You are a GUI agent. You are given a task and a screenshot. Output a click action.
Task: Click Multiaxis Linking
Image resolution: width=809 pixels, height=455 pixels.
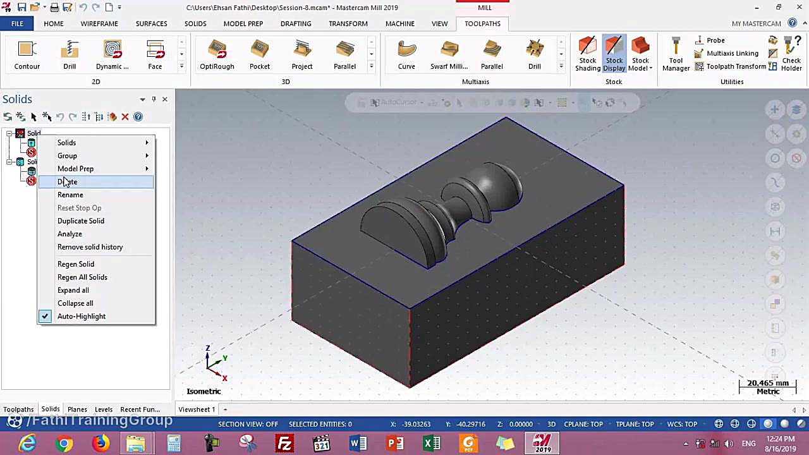click(x=726, y=54)
